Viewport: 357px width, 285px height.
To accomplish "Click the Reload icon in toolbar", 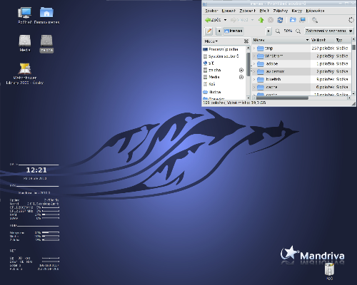I will tap(280, 20).
